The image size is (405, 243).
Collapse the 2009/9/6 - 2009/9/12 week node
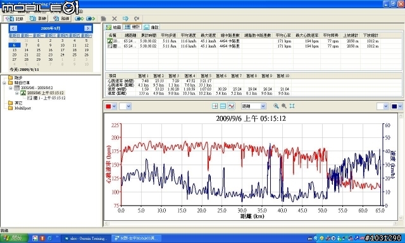pos(11,88)
